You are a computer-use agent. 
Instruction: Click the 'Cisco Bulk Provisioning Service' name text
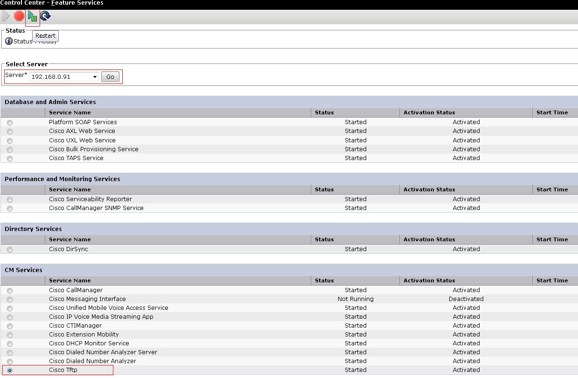(94, 149)
